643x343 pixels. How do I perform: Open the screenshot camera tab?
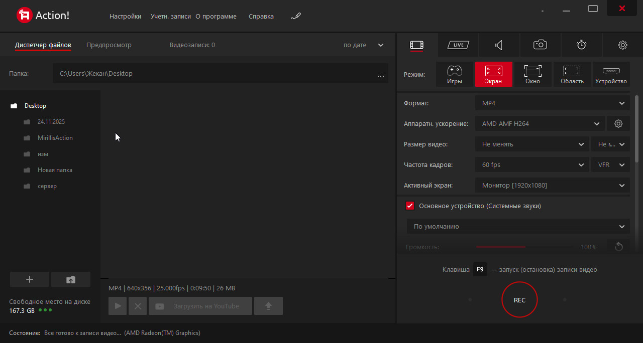540,45
